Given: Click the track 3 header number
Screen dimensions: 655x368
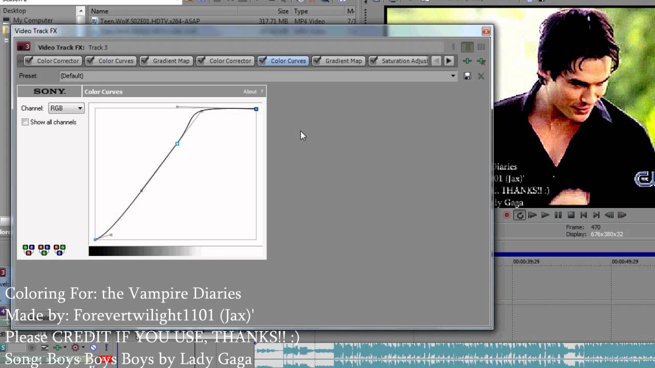Looking at the screenshot, I should [3, 272].
